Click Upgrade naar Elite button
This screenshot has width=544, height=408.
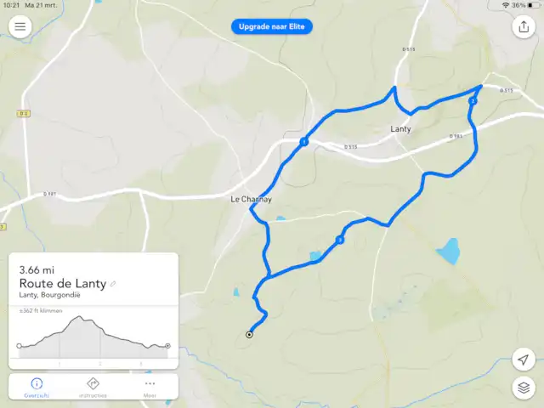point(272,26)
